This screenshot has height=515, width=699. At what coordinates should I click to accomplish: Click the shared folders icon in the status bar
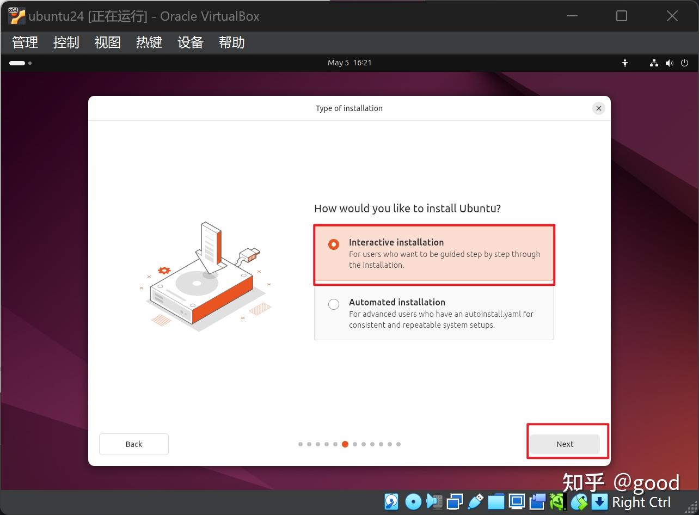tap(496, 501)
